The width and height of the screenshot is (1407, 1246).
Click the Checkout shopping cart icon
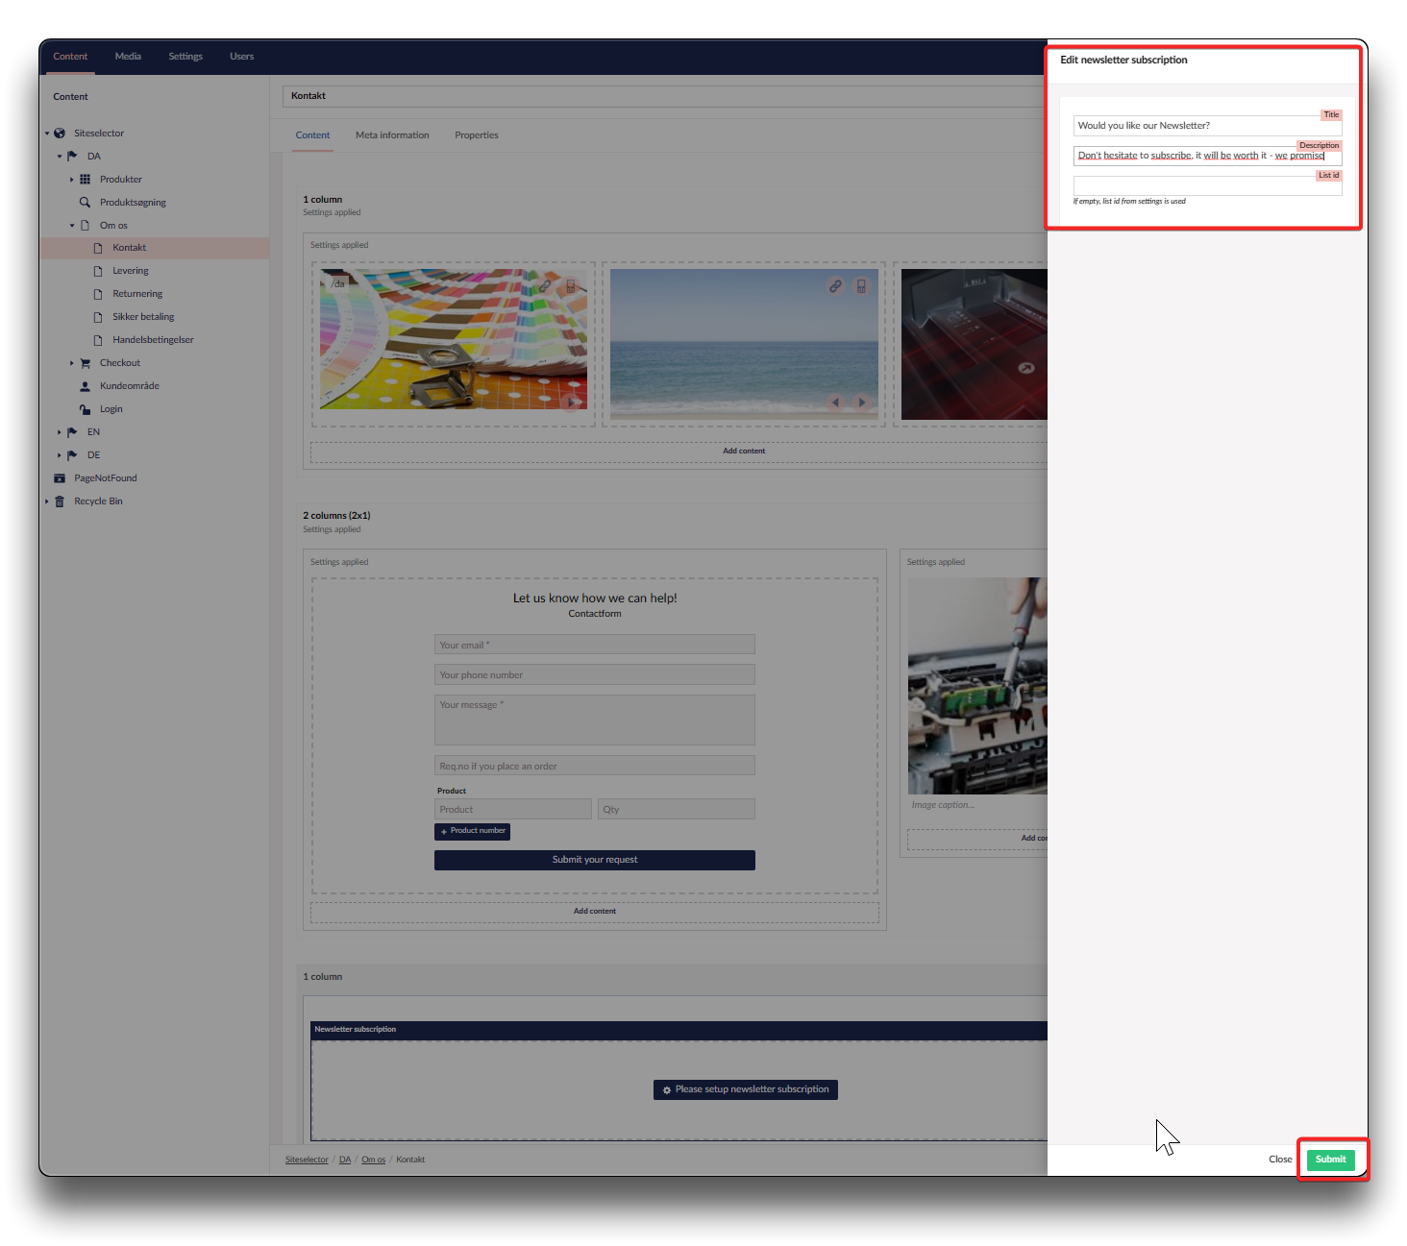coord(85,363)
